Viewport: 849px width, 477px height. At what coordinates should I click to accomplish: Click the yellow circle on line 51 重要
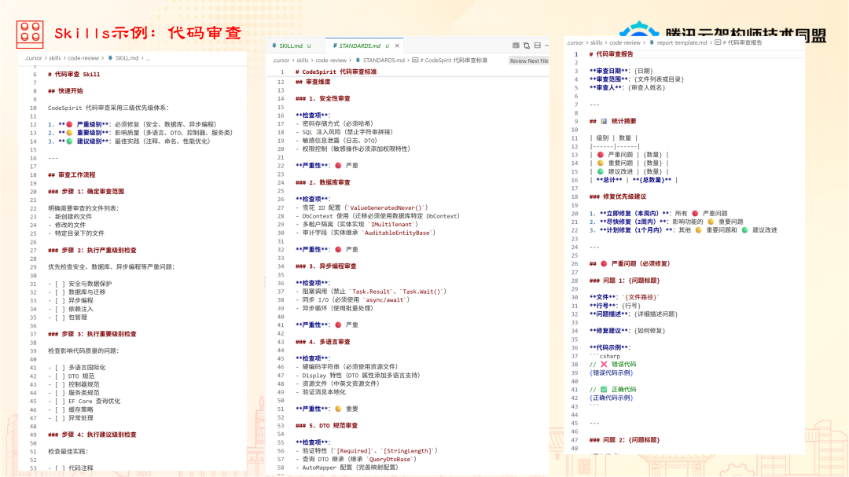[338, 409]
